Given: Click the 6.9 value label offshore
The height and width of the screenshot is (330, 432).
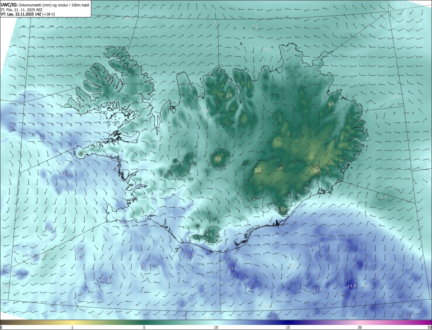Looking at the screenshot, I should [x=384, y=197].
